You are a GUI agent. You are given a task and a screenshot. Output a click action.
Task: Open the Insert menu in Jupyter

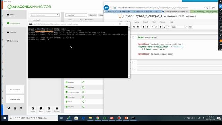click(146, 22)
